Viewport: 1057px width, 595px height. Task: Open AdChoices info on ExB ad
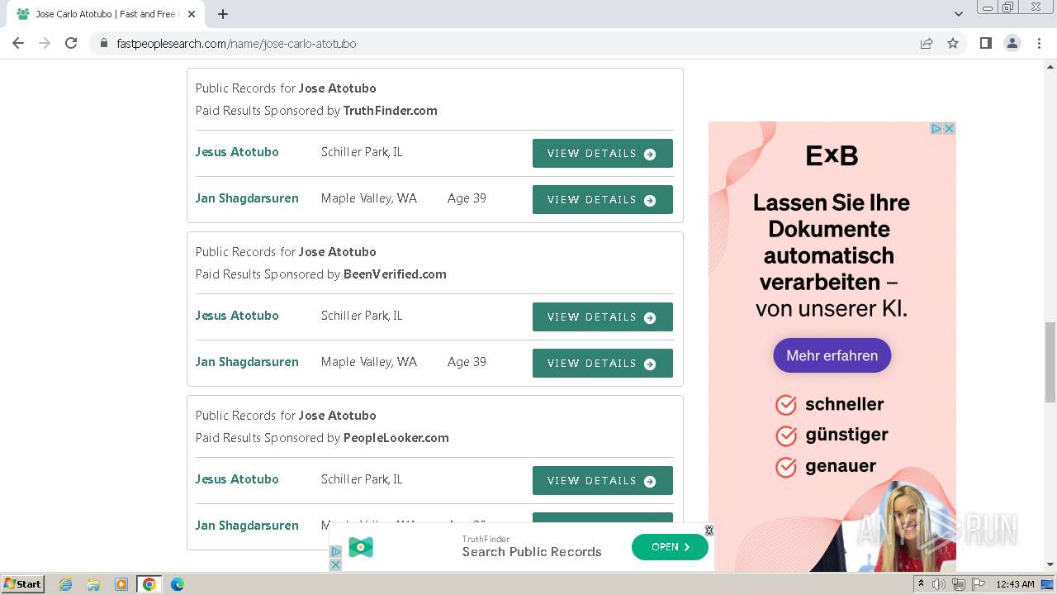tap(936, 128)
